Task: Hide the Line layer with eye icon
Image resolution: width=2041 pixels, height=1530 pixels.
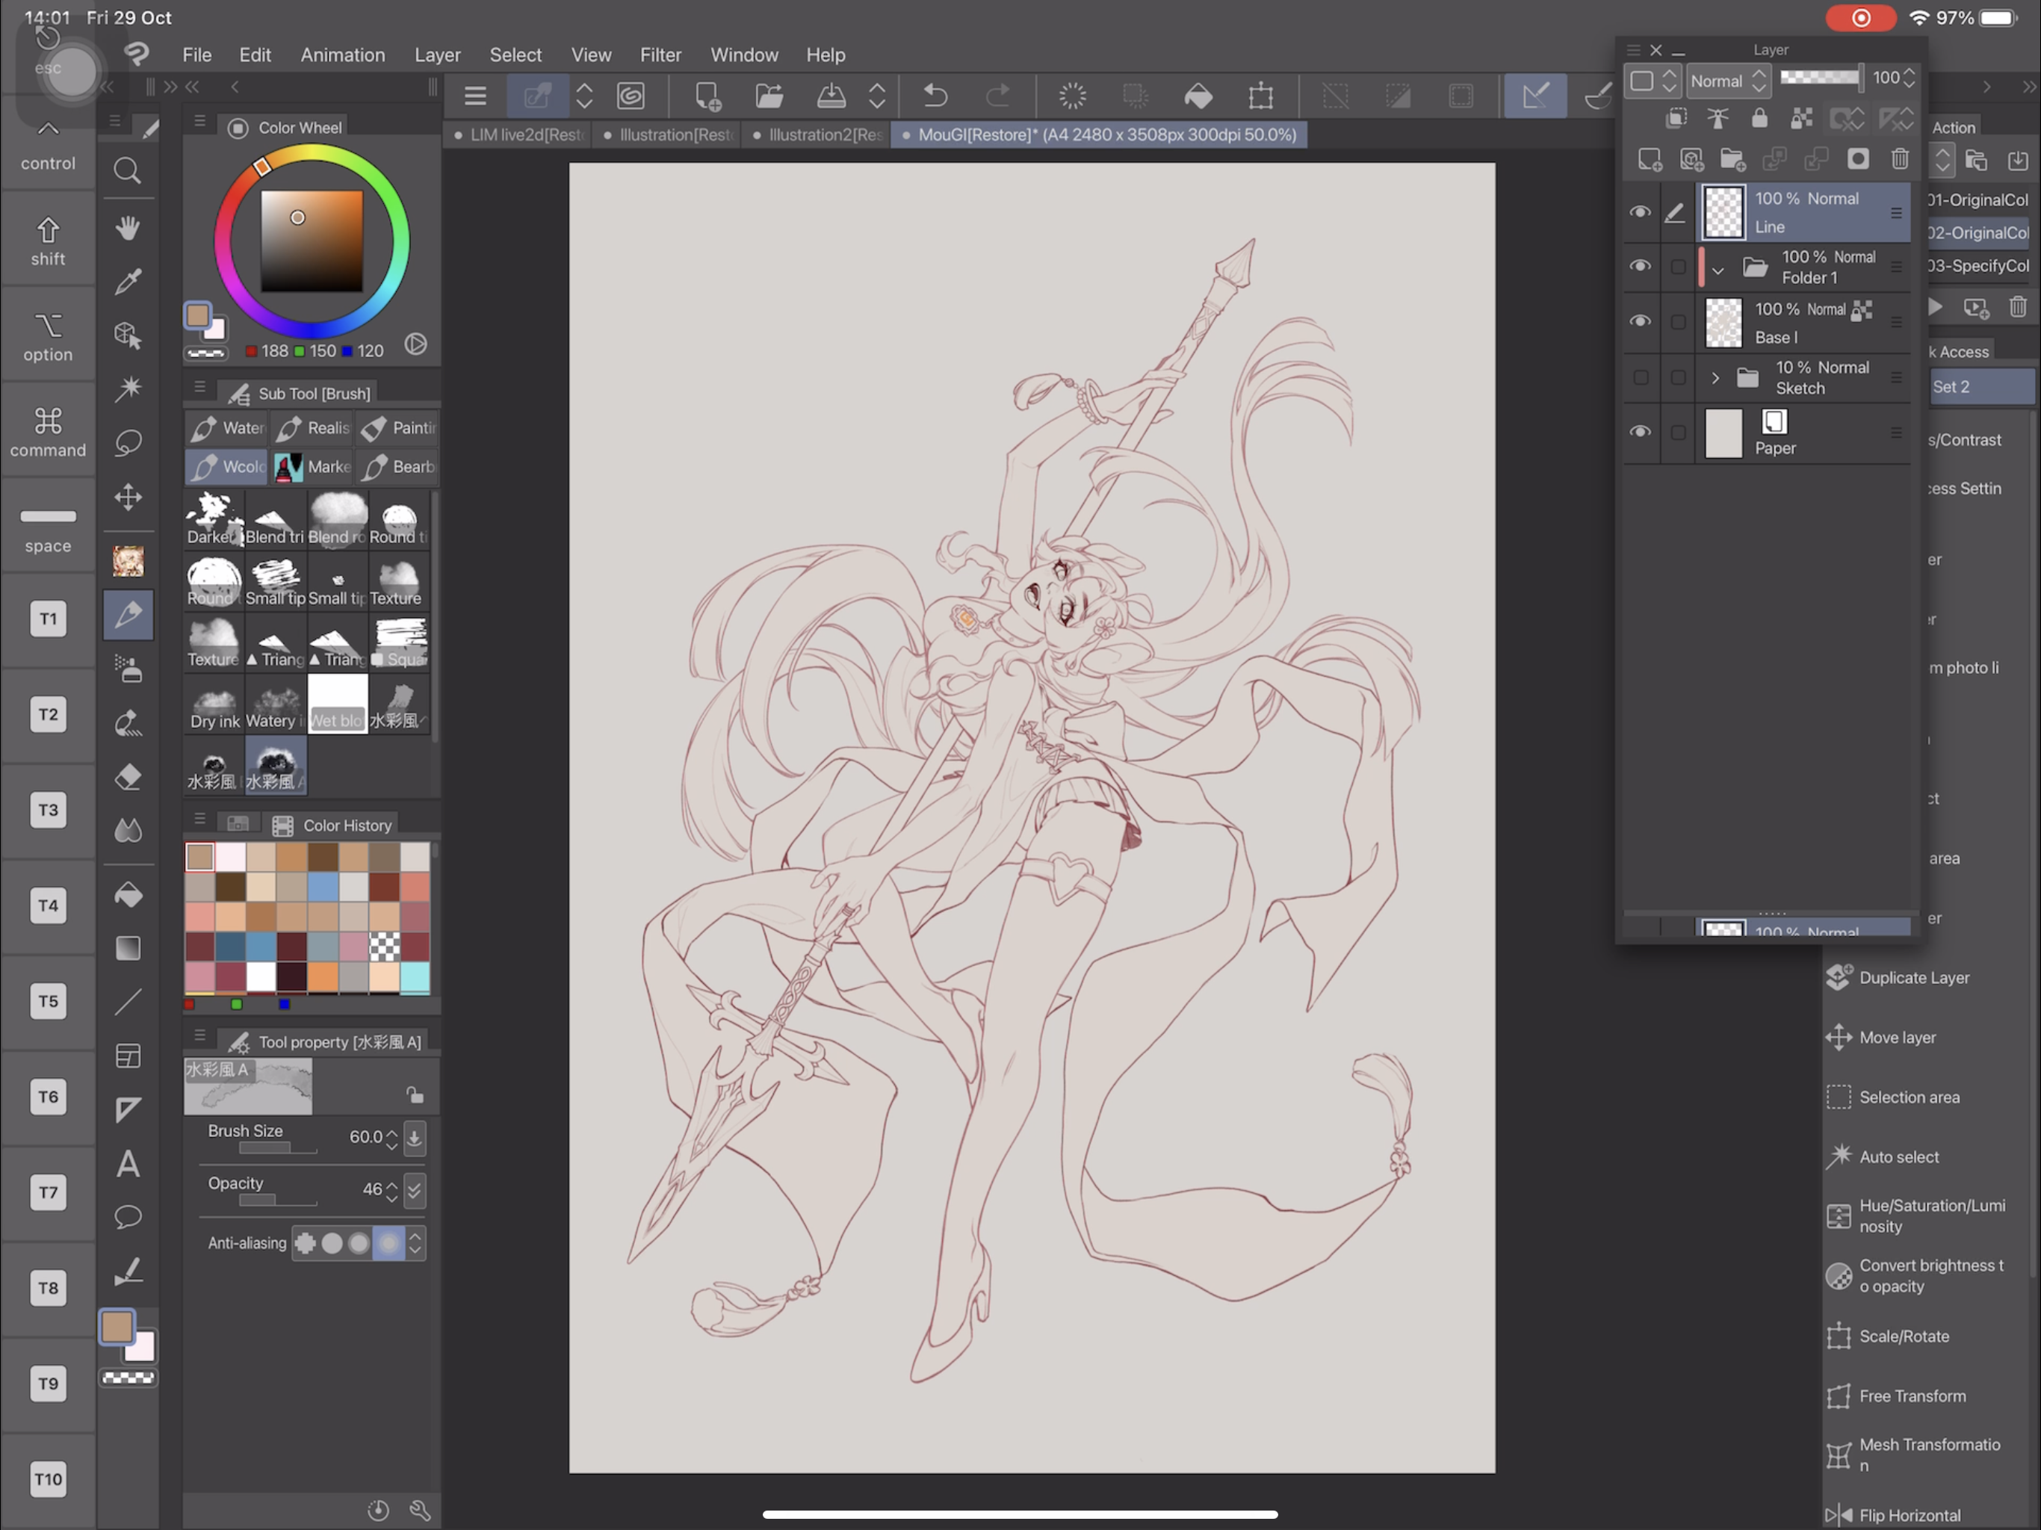Action: click(1640, 212)
